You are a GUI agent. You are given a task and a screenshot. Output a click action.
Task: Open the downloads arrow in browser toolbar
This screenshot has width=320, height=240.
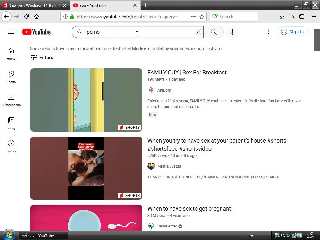click(x=282, y=17)
